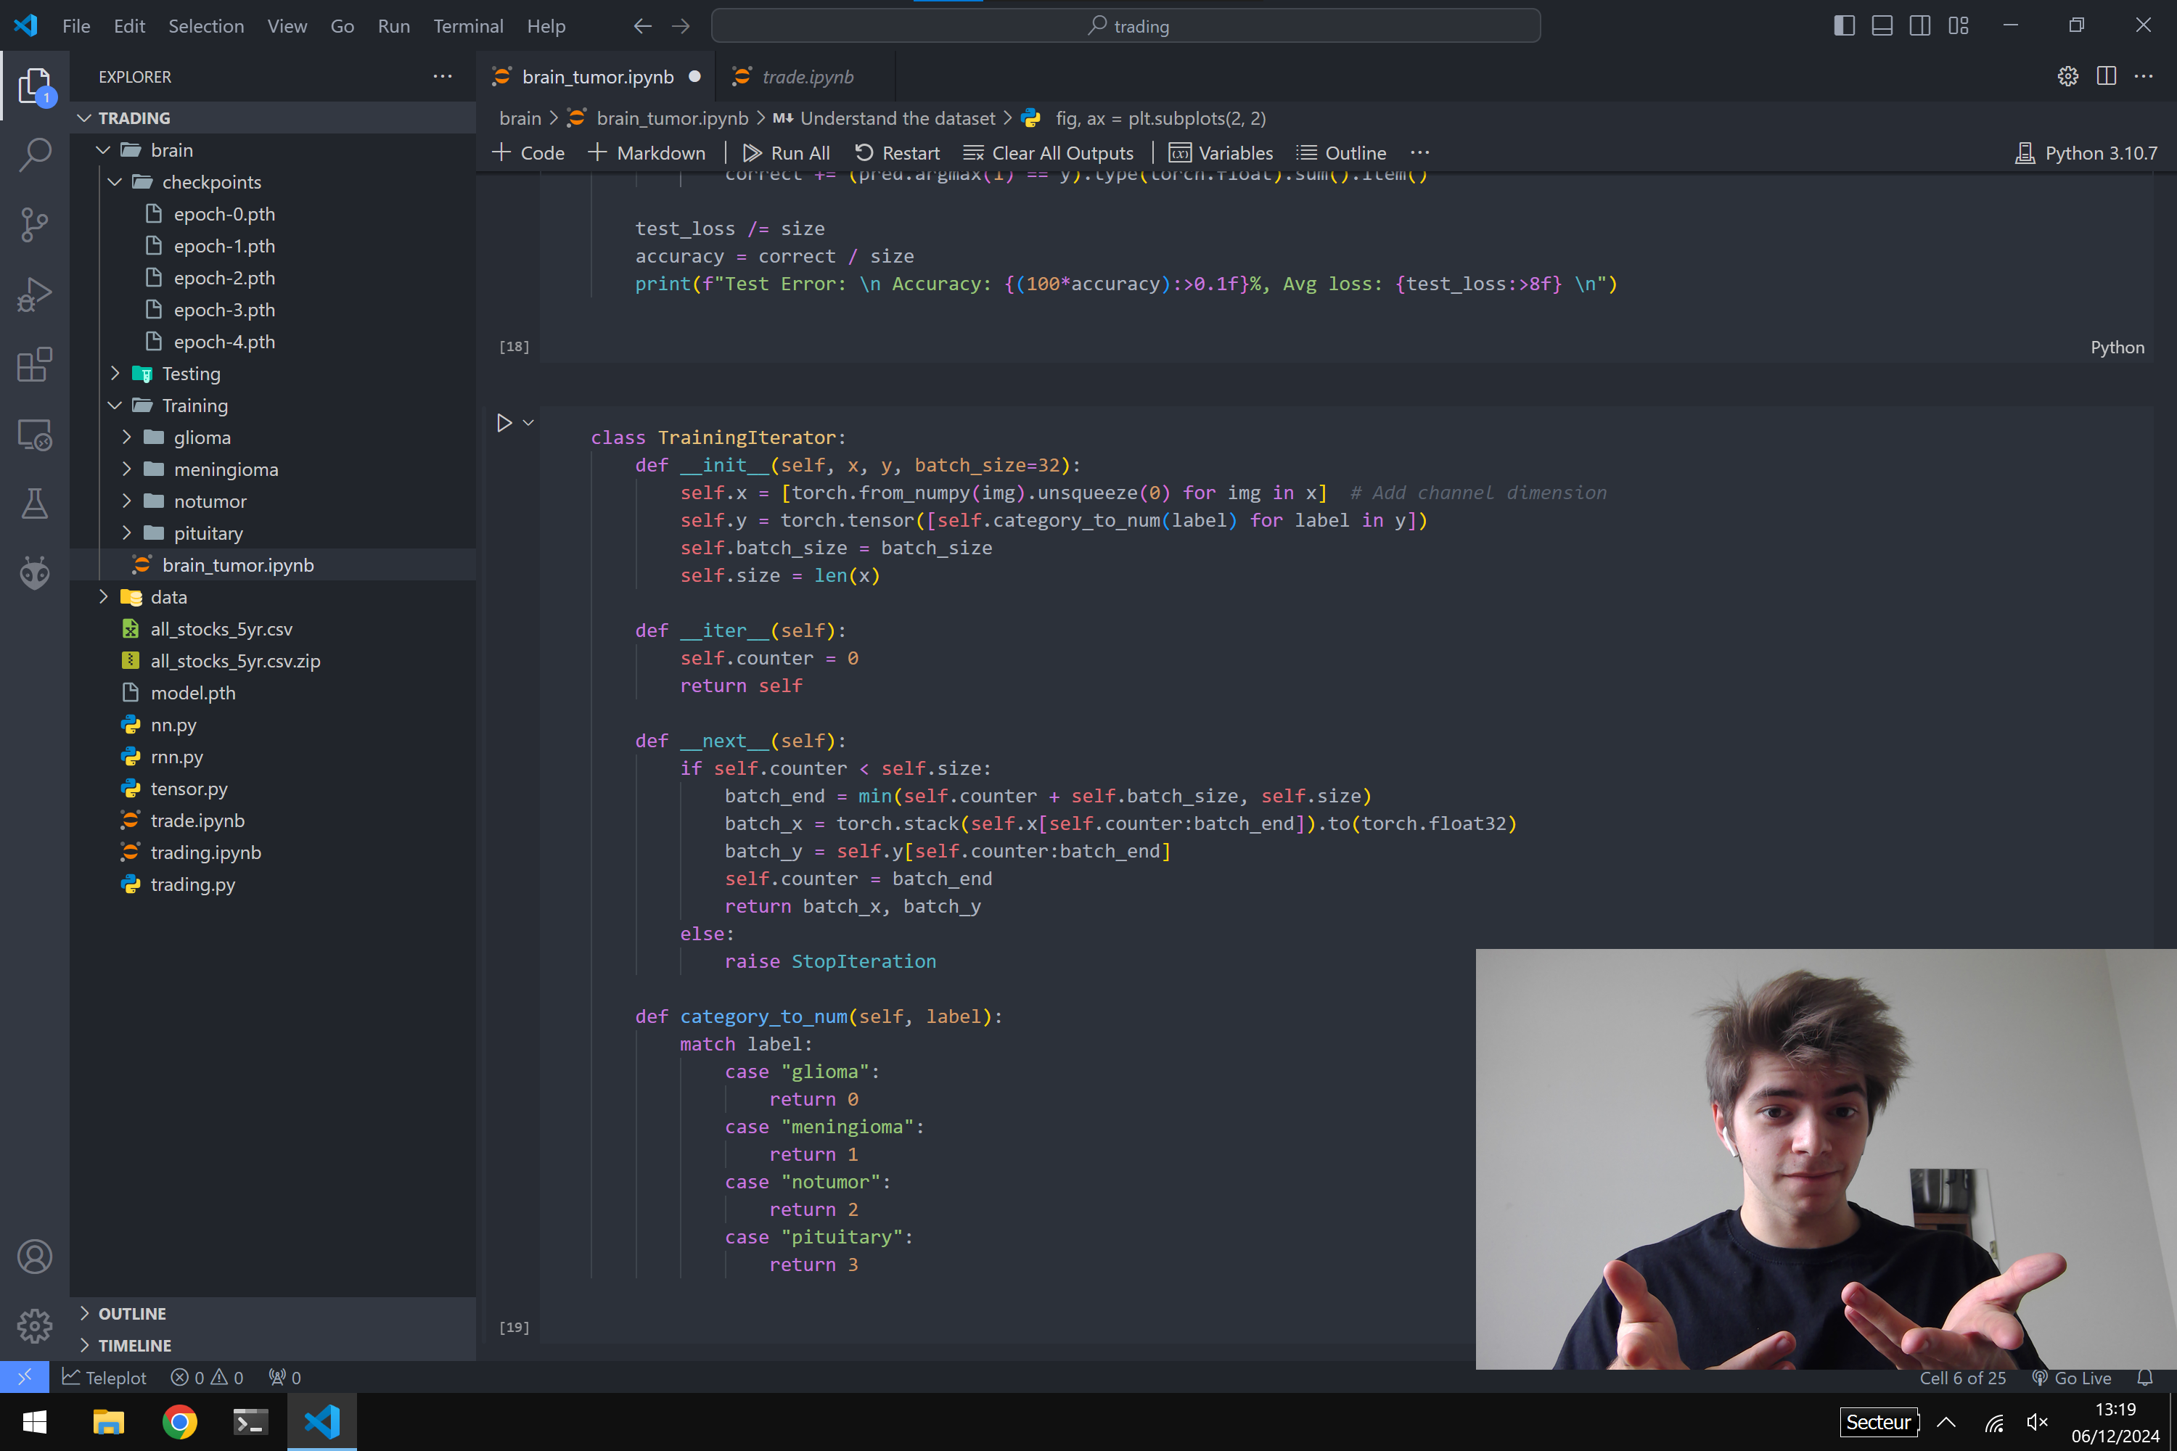The image size is (2177, 1451).
Task: Split the notebook editor
Action: tap(2107, 77)
